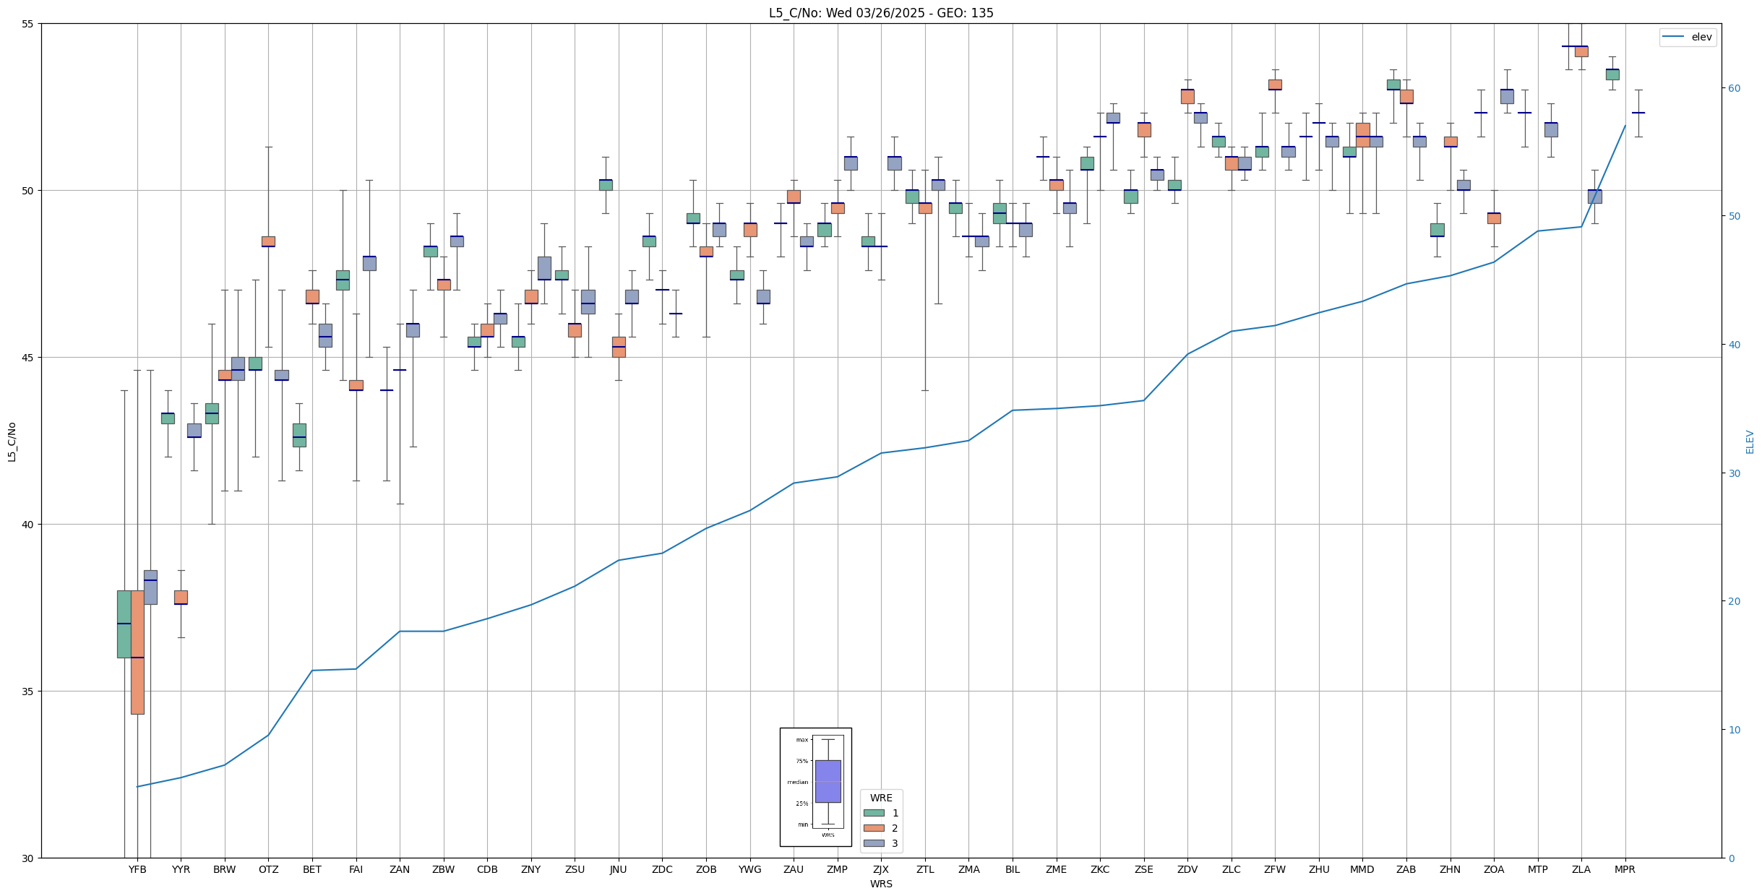The image size is (1762, 896).
Task: Click the 55 tick on left axis
Action: tap(28, 24)
